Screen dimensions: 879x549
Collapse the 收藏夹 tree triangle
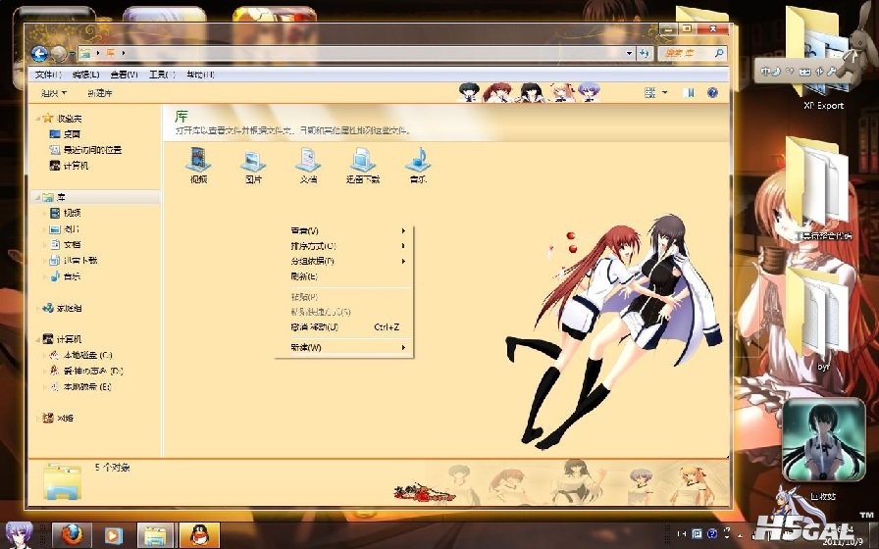click(x=38, y=119)
